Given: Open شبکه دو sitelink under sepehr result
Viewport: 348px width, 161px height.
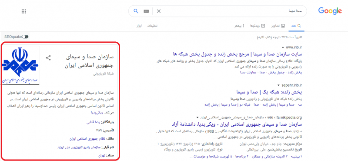Looking at the screenshot, I should [x=245, y=104].
